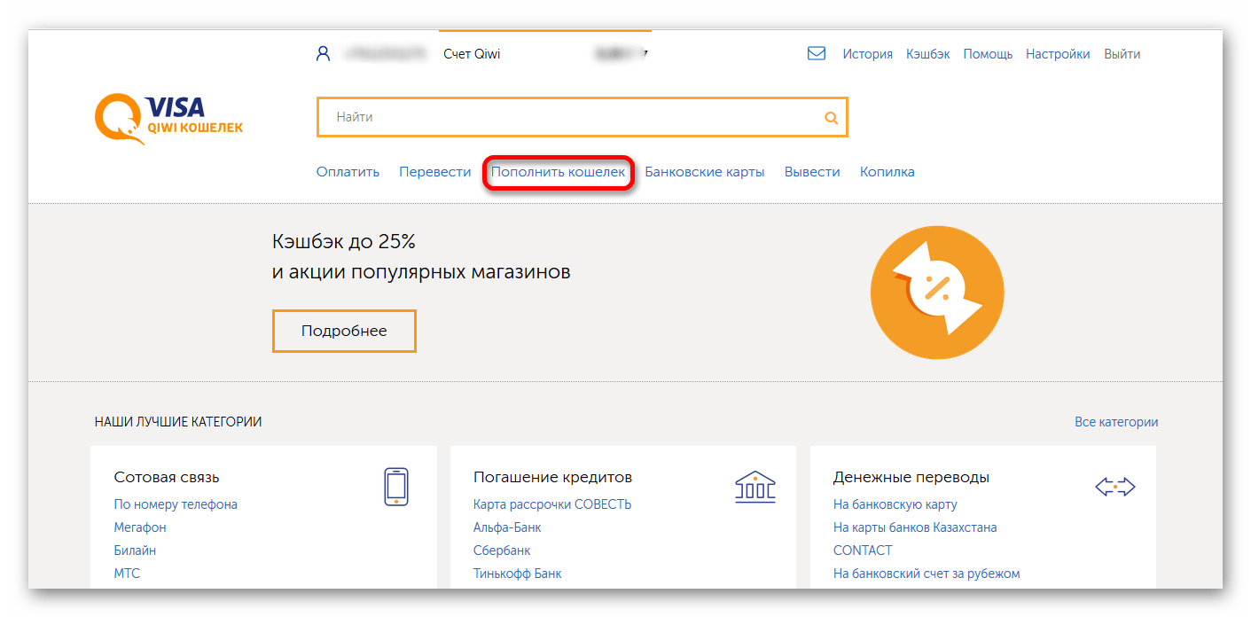This screenshot has height=617, width=1251.
Task: Click the magnifier search icon
Action: [x=831, y=117]
